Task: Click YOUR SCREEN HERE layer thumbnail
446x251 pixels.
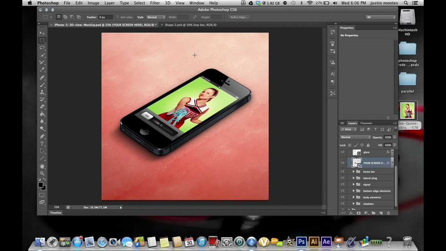Action: pos(356,163)
